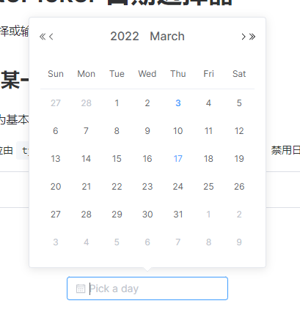Screen dimensions: 300x328
Task: Go to previous year with double-left arrow
Action: (x=43, y=37)
